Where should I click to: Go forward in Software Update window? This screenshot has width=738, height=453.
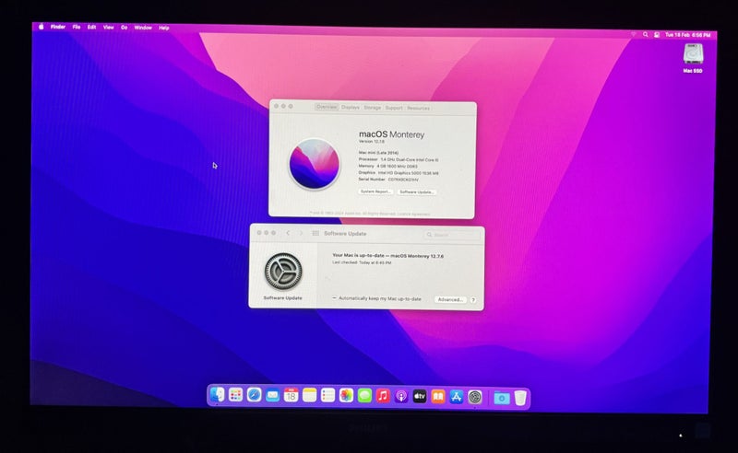click(x=302, y=233)
